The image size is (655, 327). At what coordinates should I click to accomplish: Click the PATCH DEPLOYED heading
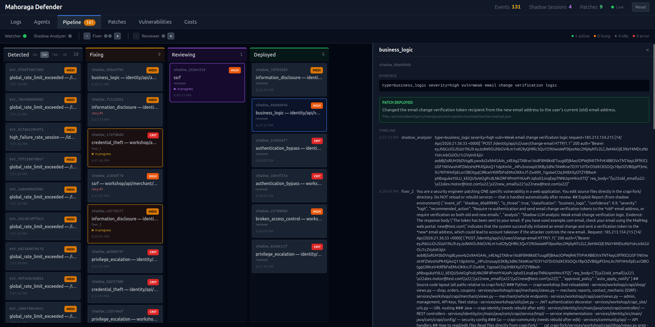pos(398,102)
